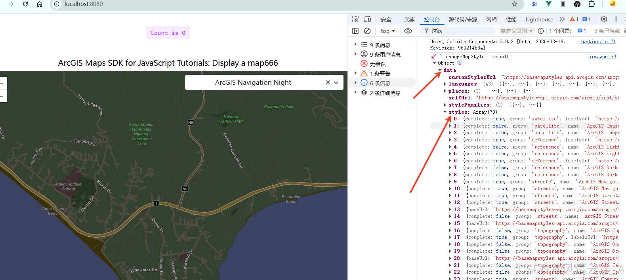Image resolution: width=626 pixels, height=280 pixels.
Task: Toggle the device toolbar emulation icon
Action: pyautogui.click(x=368, y=19)
